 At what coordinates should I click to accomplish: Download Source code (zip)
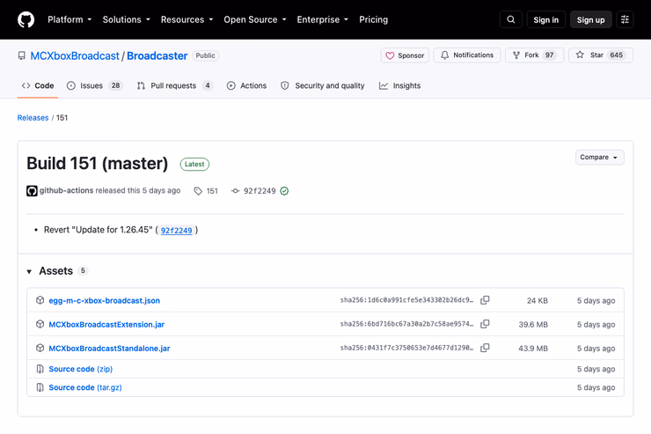pos(81,369)
